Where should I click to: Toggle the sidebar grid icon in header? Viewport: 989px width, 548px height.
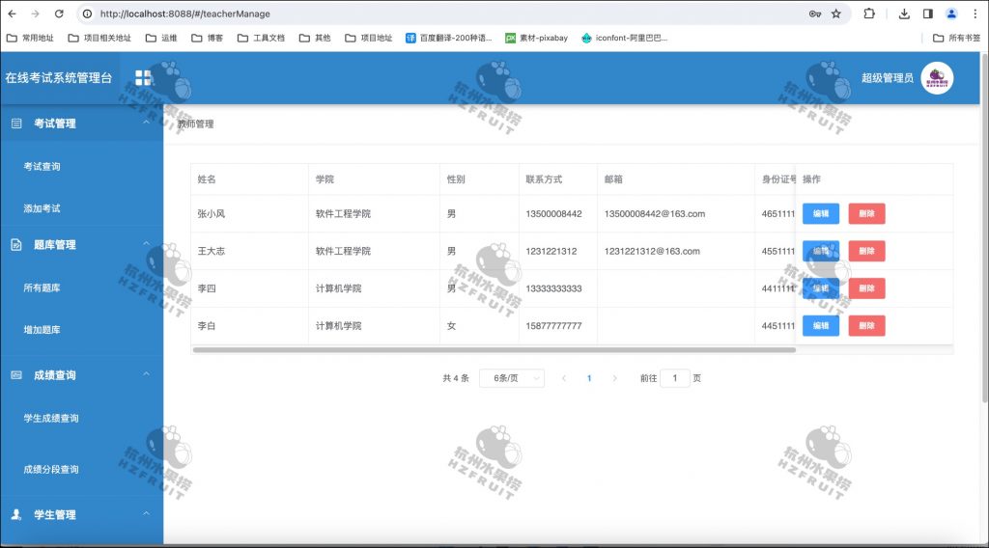143,78
